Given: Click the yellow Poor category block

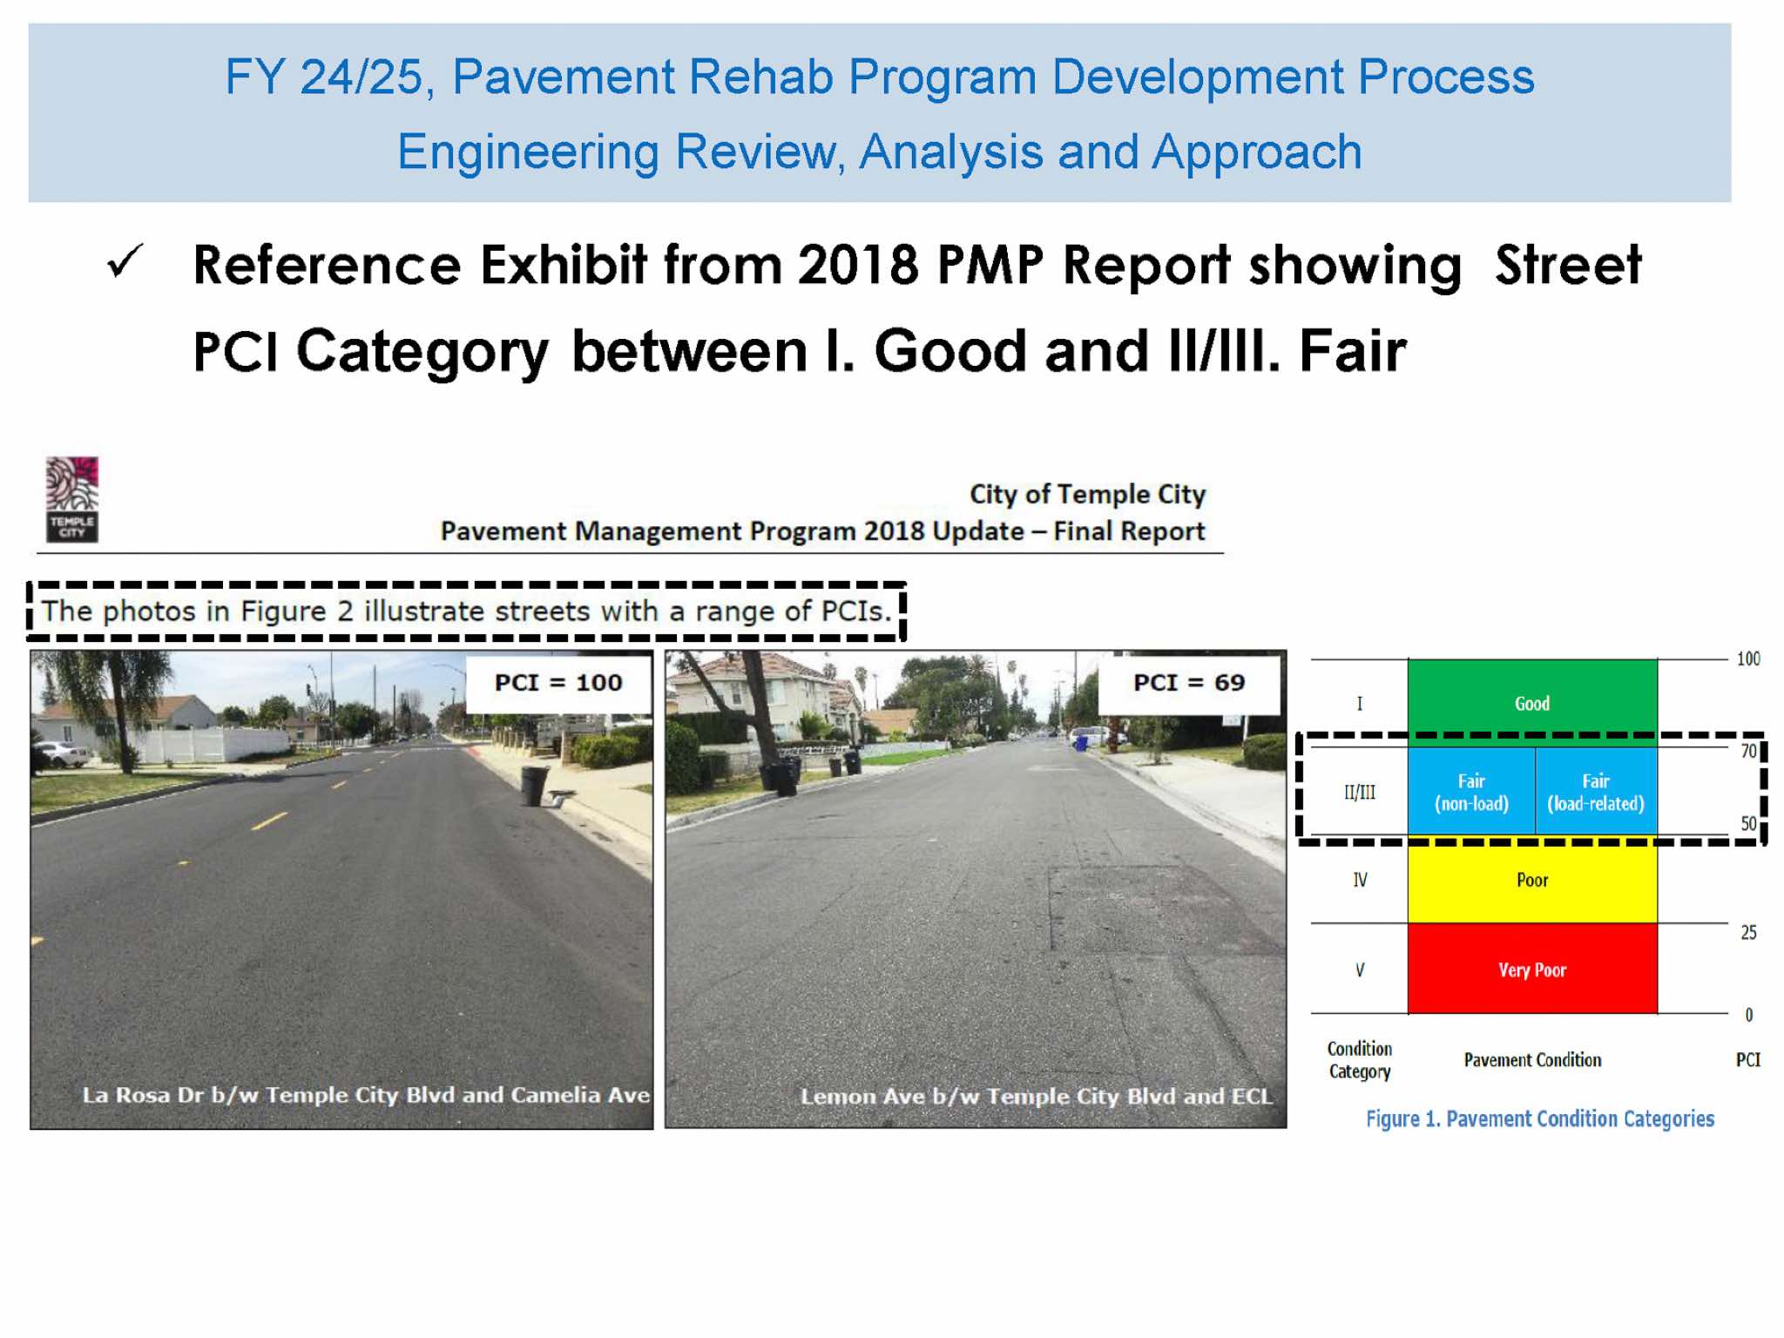Looking at the screenshot, I should point(1531,880).
